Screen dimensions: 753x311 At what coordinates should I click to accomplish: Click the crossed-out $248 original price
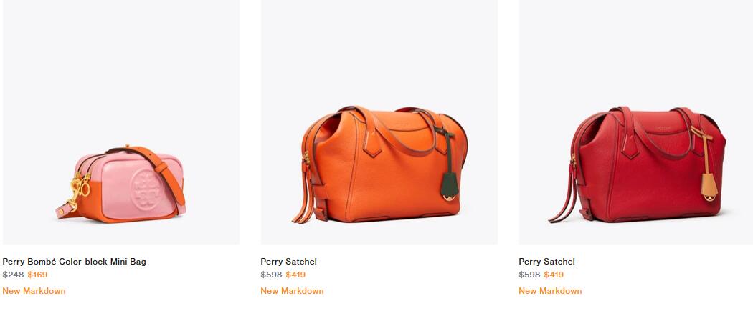pyautogui.click(x=14, y=275)
